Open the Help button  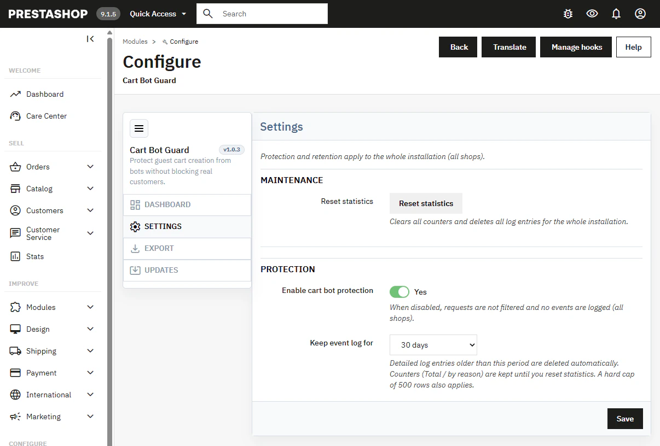coord(633,47)
